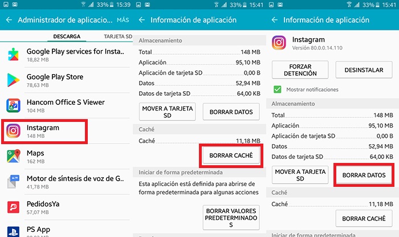399x237 pixels.
Task: Open the PedidosYa app icon
Action: [13, 207]
